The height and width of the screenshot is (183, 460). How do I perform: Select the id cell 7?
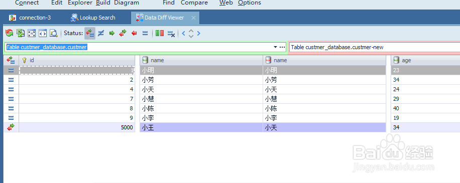click(x=77, y=99)
